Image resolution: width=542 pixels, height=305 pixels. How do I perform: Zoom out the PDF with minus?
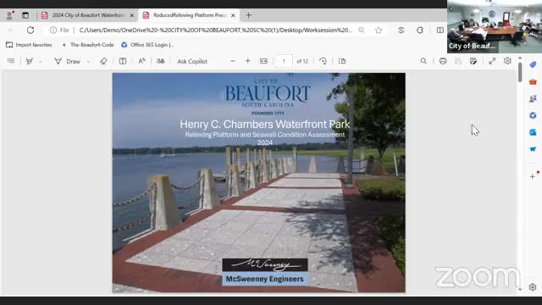coord(233,61)
